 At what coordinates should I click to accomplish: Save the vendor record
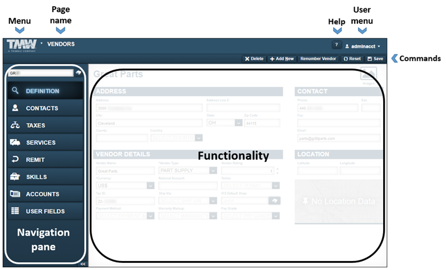[375, 58]
